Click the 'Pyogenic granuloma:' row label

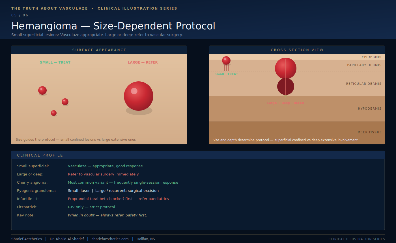(x=36, y=191)
